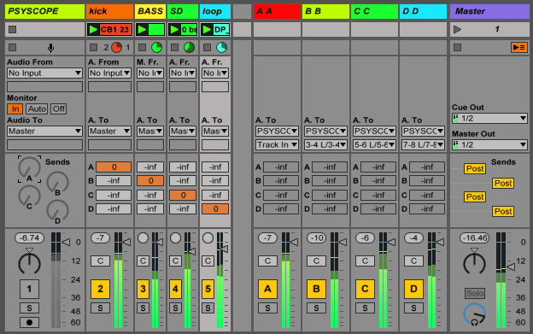
Task: Solo the PSYSCOPE track
Action: click(29, 308)
